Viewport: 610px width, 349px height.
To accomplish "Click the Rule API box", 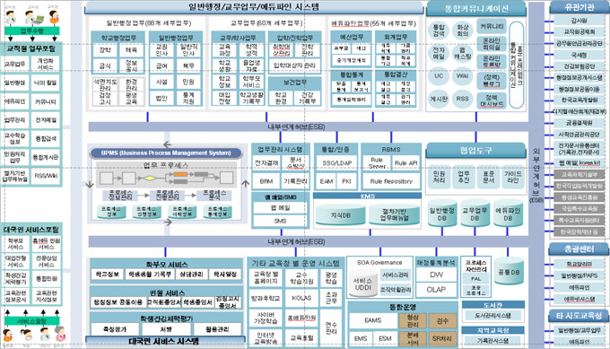I will click(406, 163).
